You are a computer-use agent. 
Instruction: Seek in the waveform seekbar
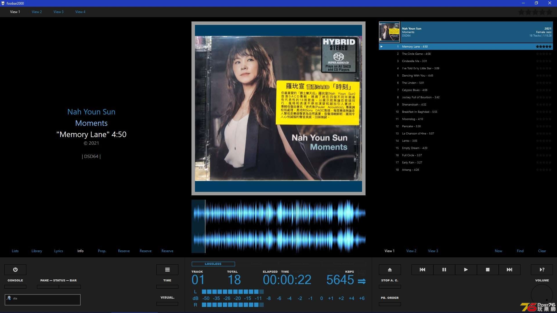278,226
